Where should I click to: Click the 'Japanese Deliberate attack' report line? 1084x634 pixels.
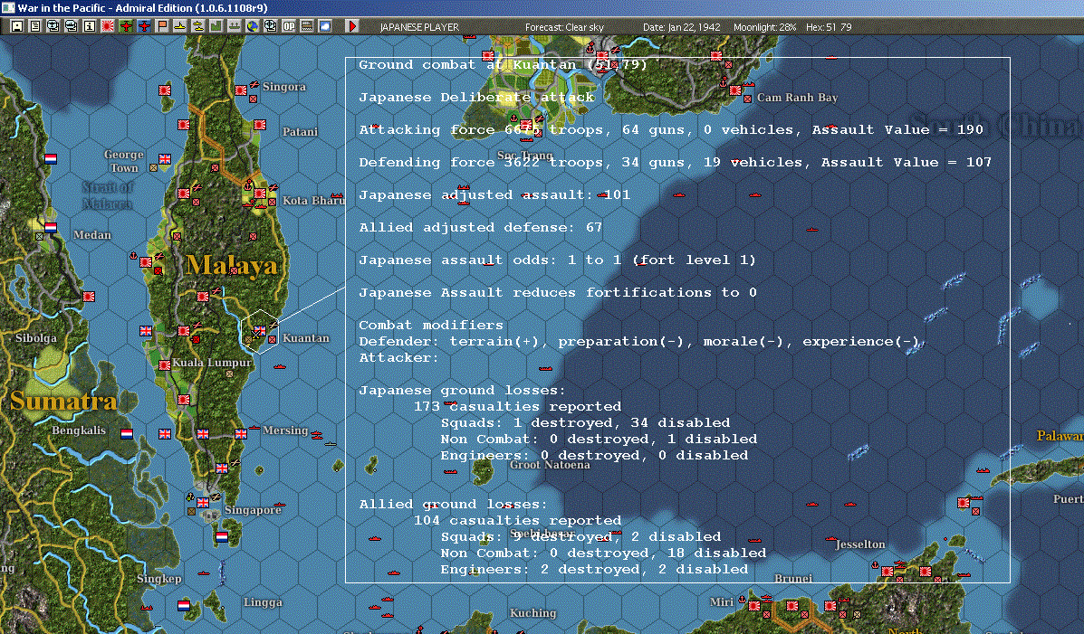(476, 97)
